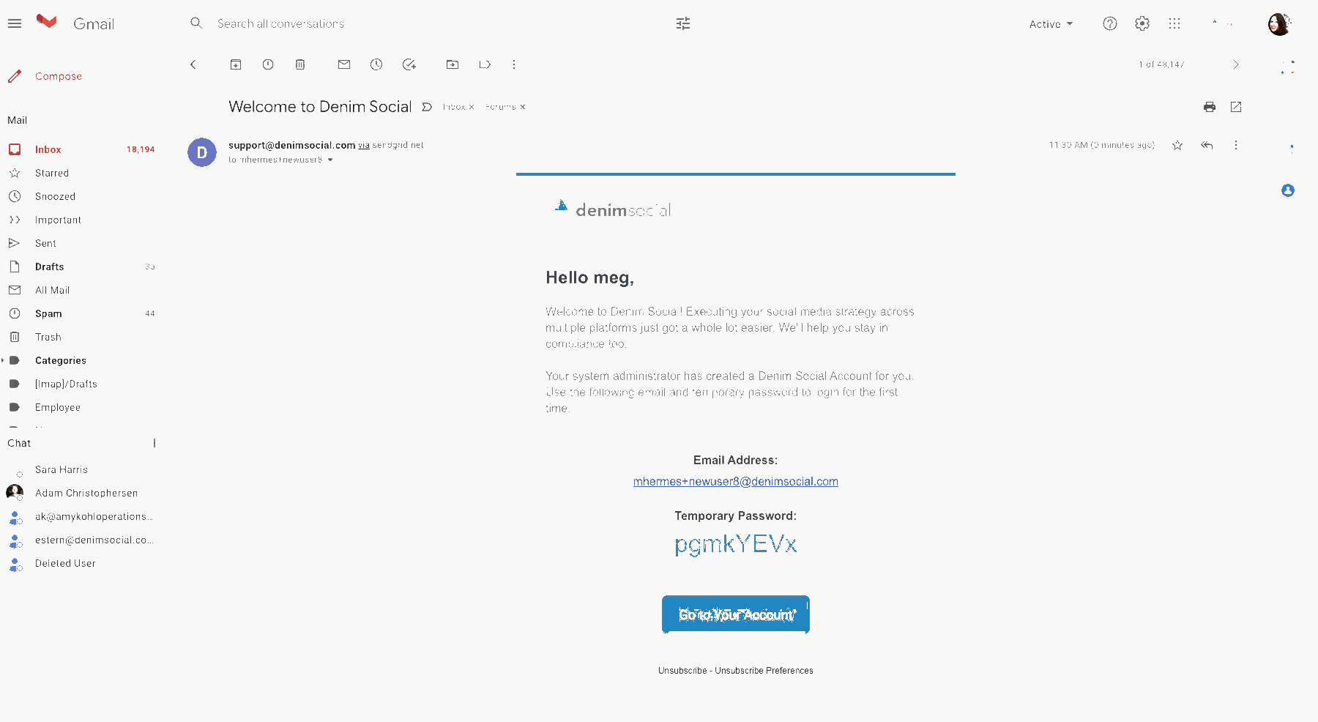Remove the Forums label
The height and width of the screenshot is (722, 1318).
(523, 107)
